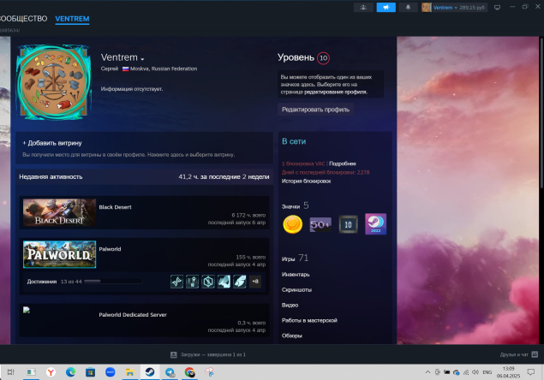544x380 pixels.
Task: Open File Explorer from taskbar
Action: [x=130, y=372]
